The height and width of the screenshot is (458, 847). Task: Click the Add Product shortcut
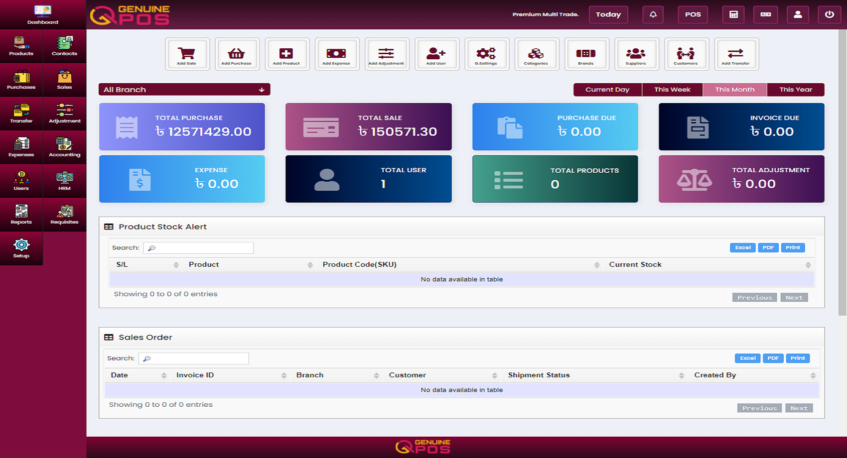pyautogui.click(x=286, y=54)
